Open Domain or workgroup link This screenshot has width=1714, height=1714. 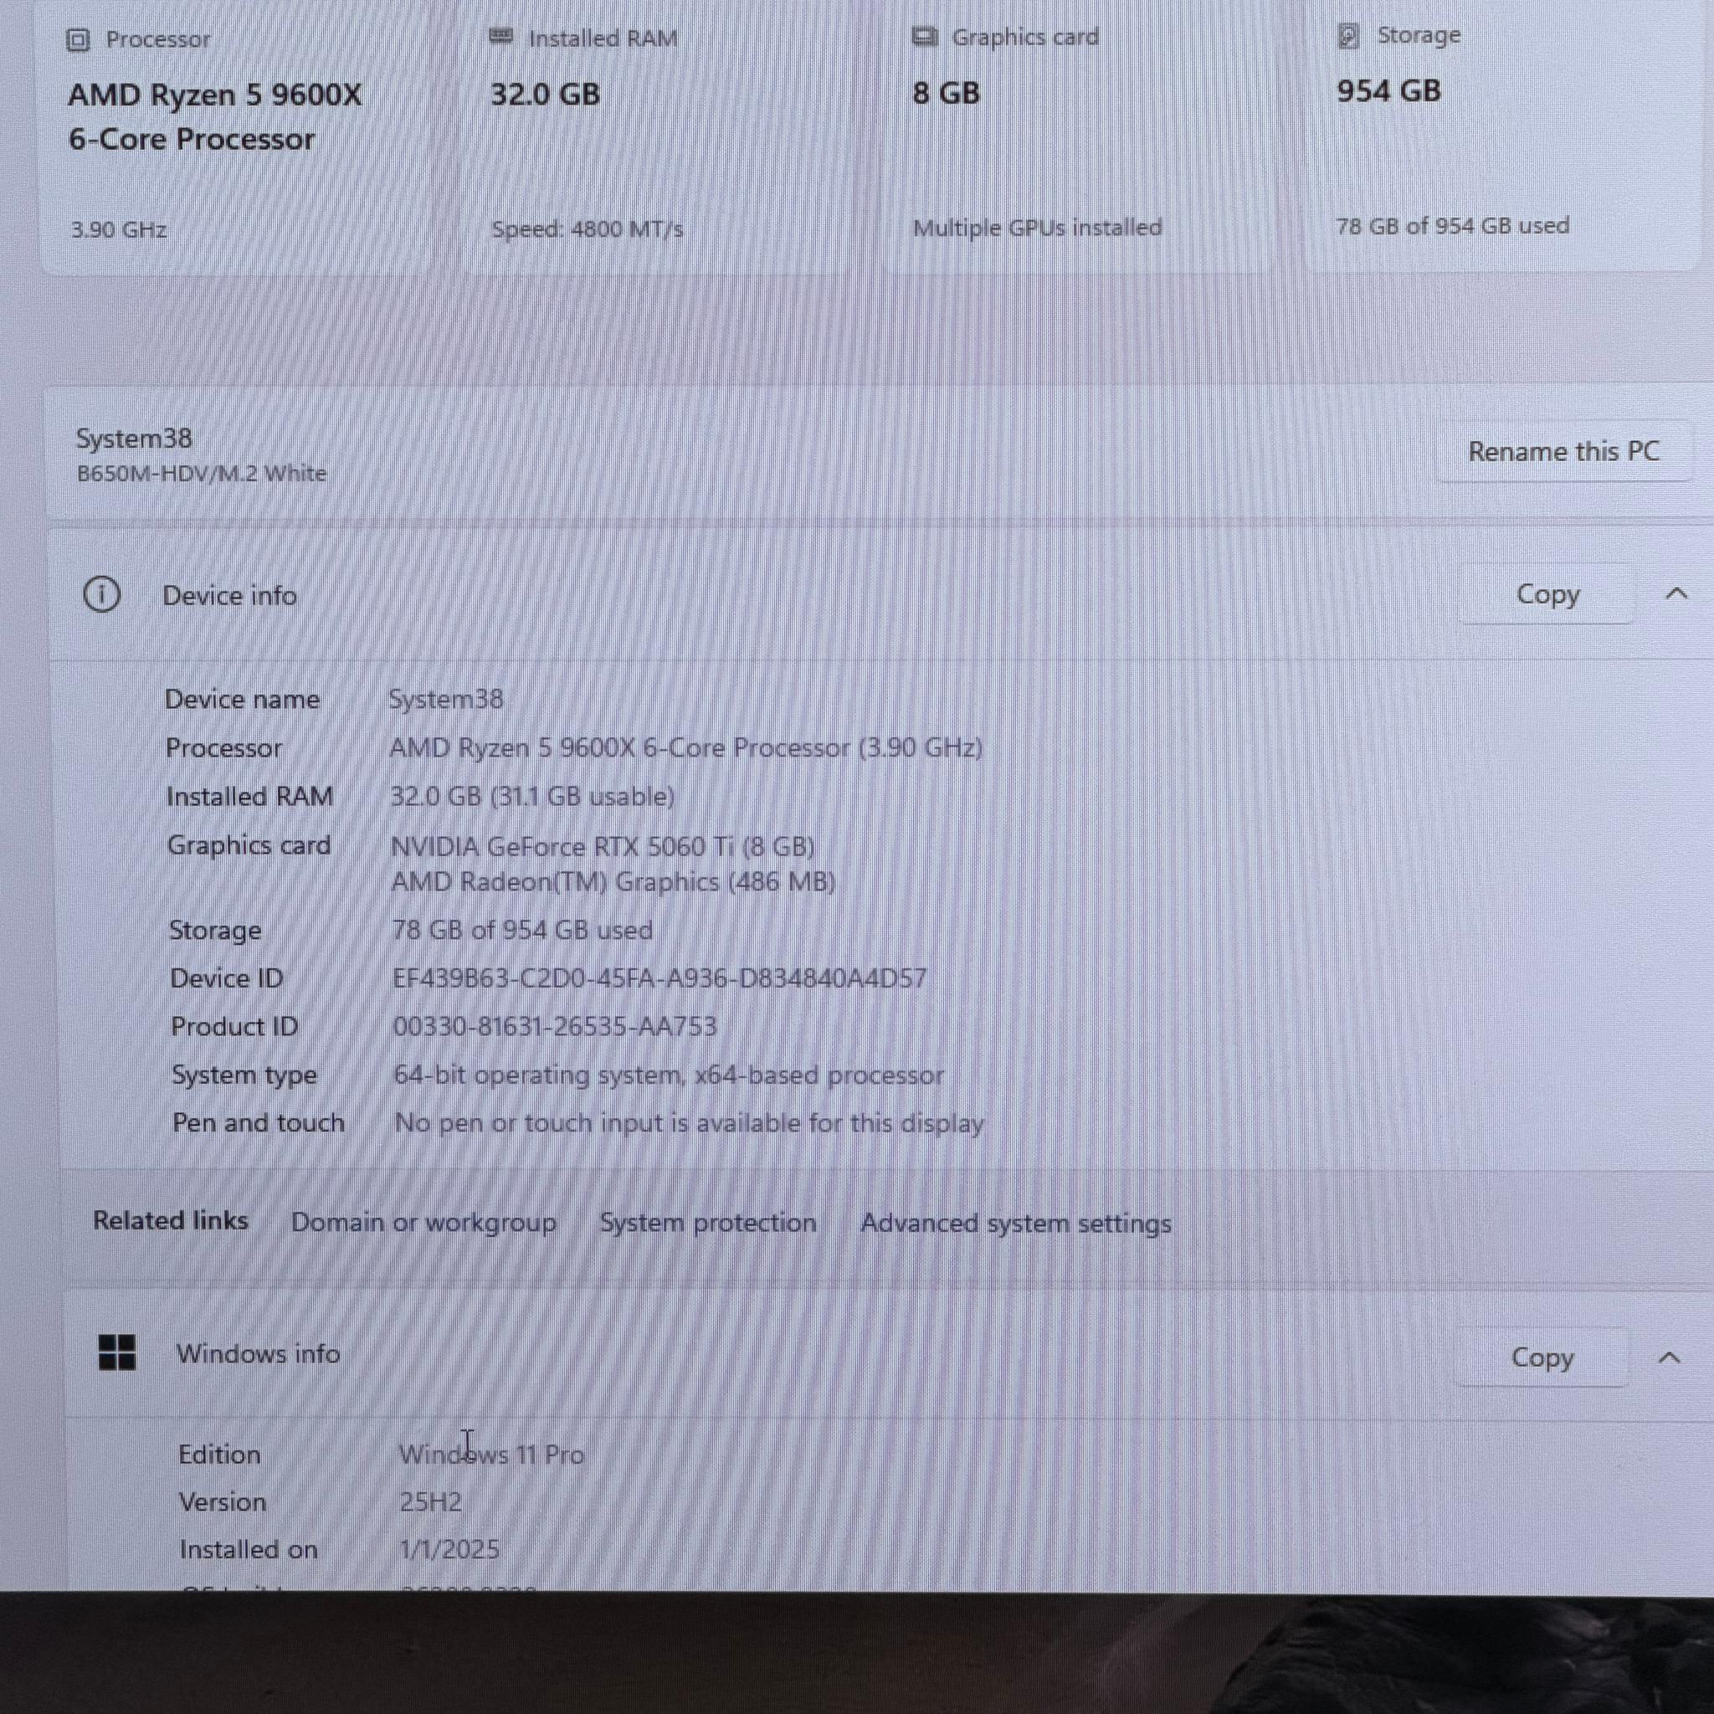pos(424,1222)
